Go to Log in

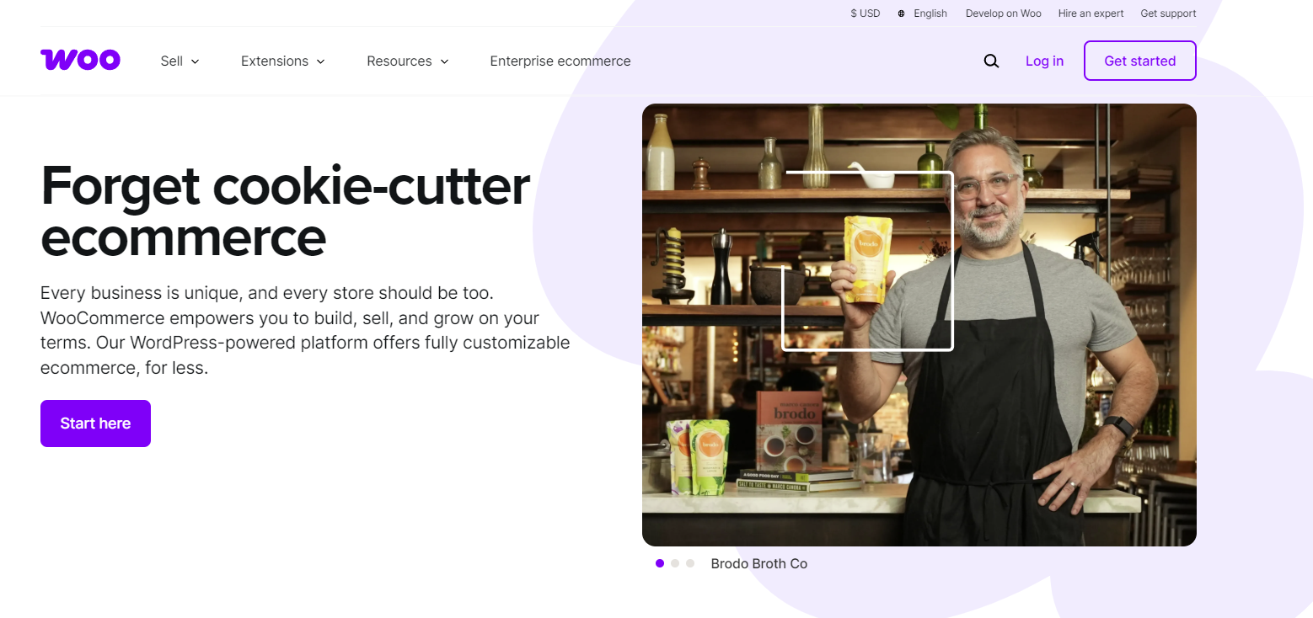pos(1044,61)
